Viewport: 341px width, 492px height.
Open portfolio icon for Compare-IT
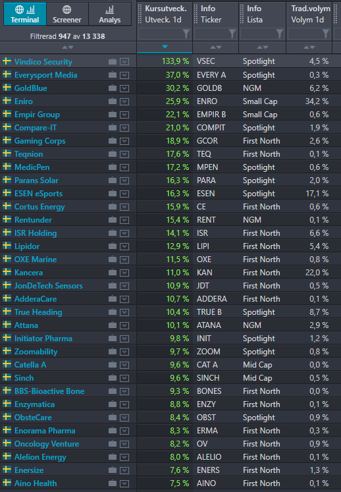click(x=113, y=128)
